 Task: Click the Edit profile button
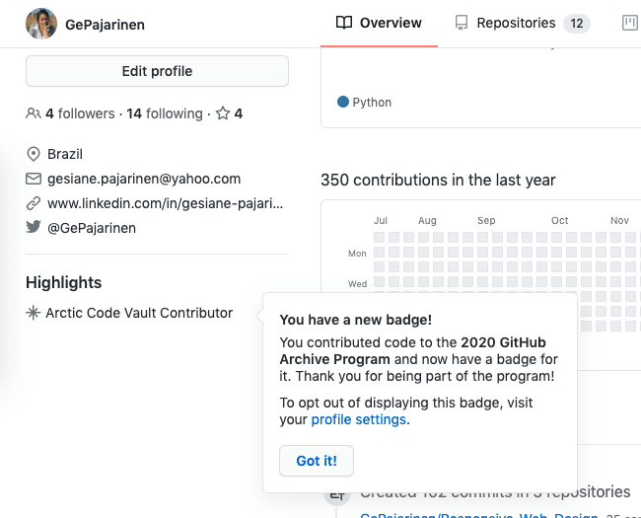point(157,71)
